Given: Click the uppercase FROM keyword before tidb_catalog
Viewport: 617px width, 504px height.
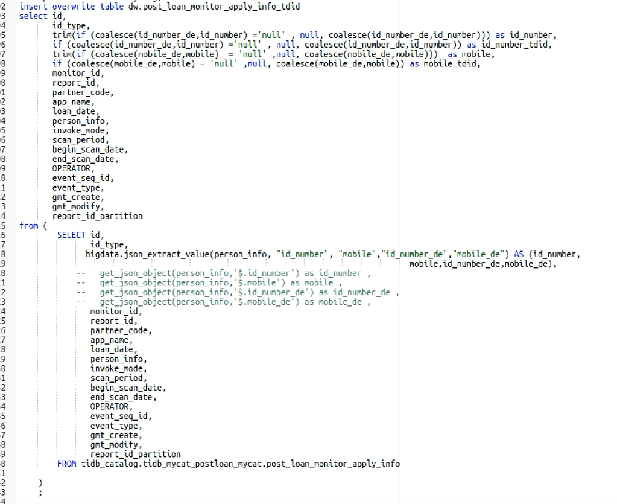Looking at the screenshot, I should (x=66, y=464).
